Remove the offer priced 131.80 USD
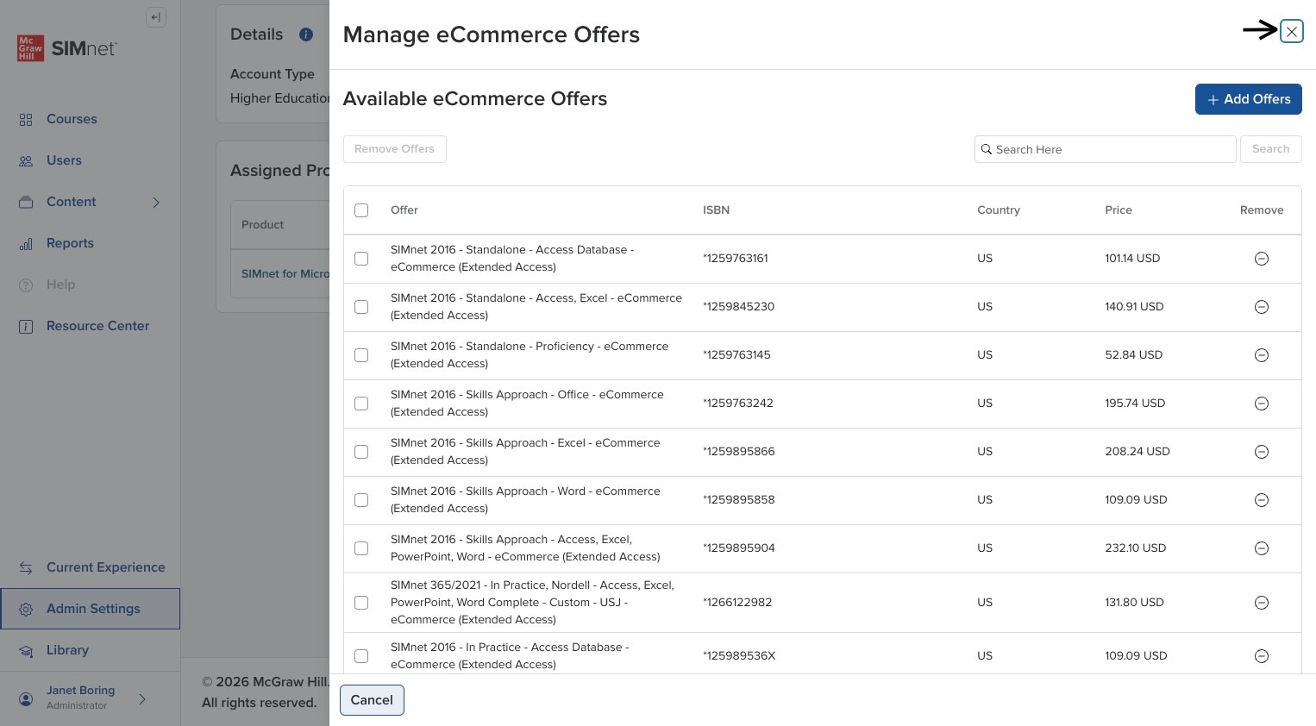 [x=1261, y=603]
